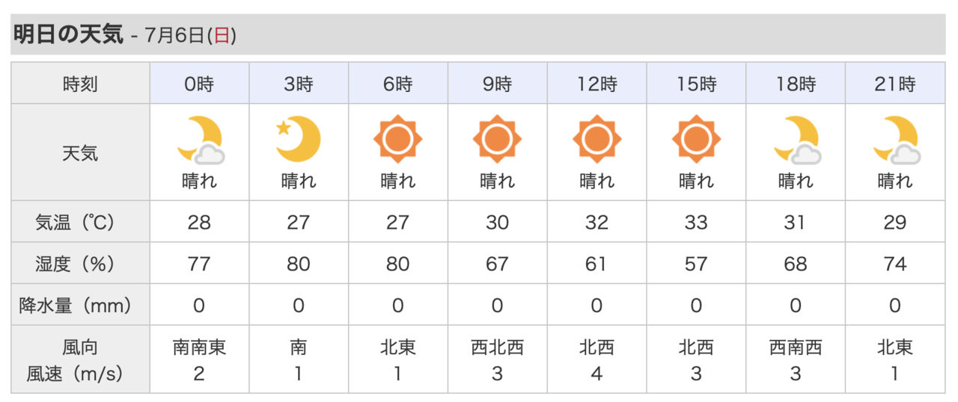The image size is (958, 402).
Task: Select the 0時 column header
Action: (199, 84)
